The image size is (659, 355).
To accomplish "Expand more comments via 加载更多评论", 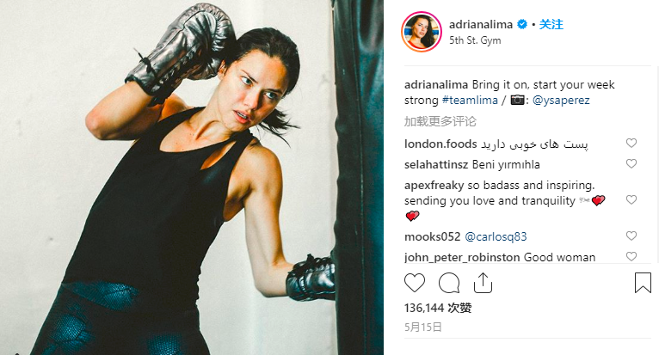I will pyautogui.click(x=440, y=121).
